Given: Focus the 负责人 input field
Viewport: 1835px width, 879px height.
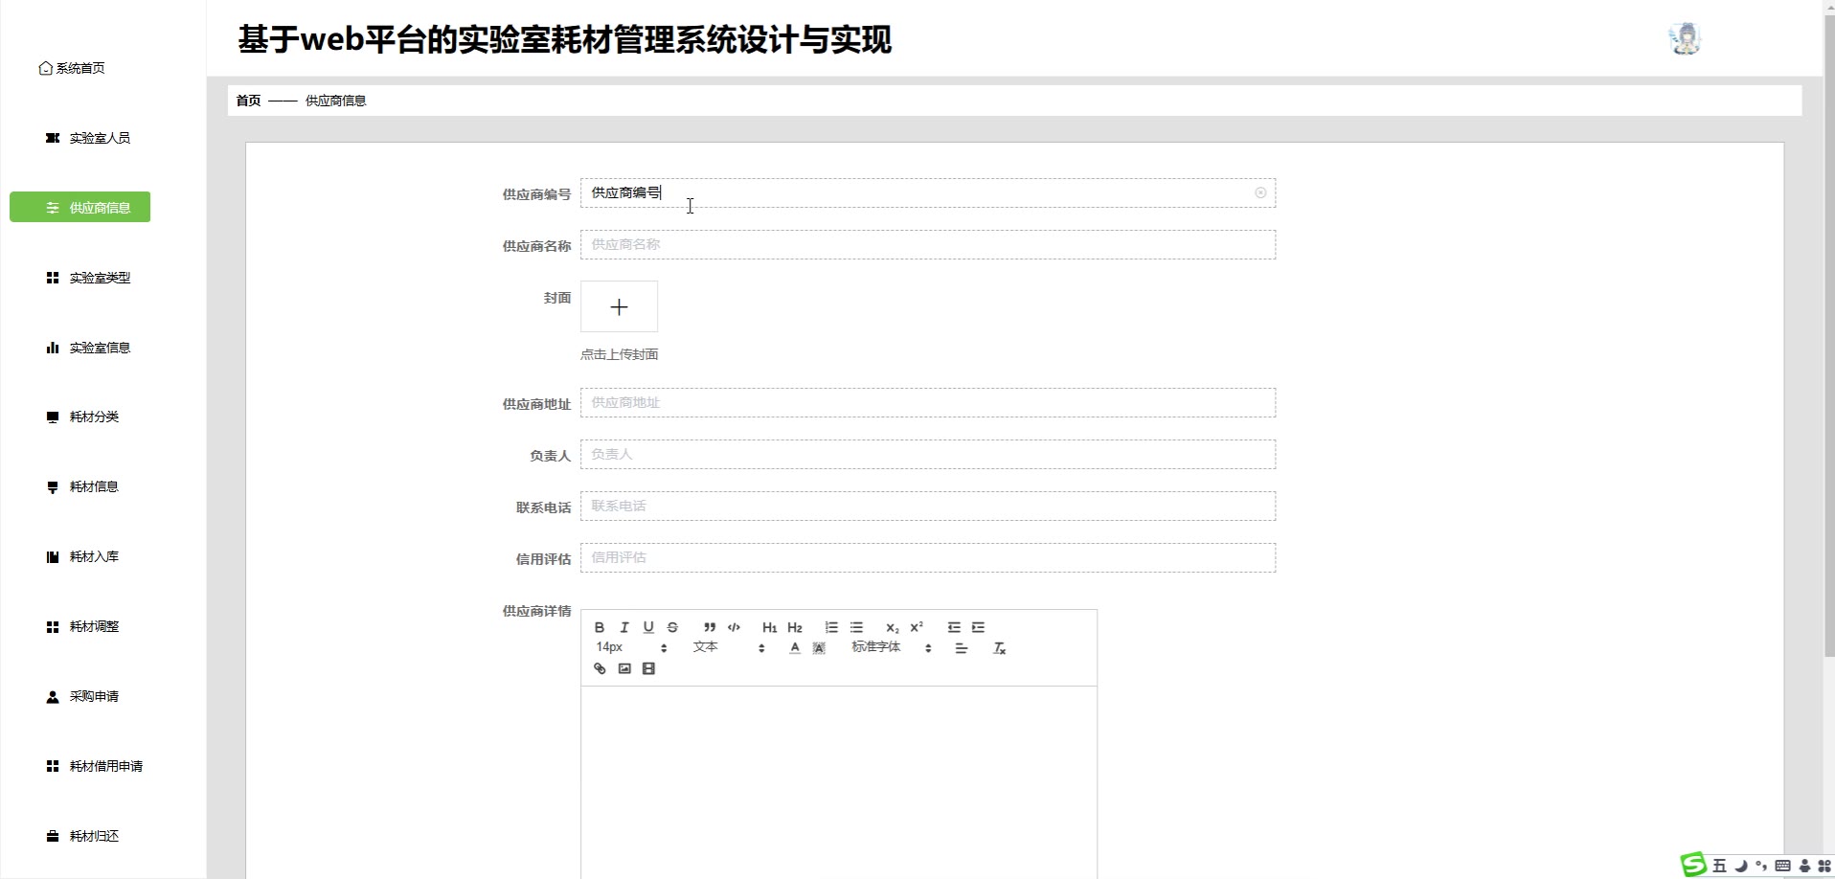Looking at the screenshot, I should point(927,454).
